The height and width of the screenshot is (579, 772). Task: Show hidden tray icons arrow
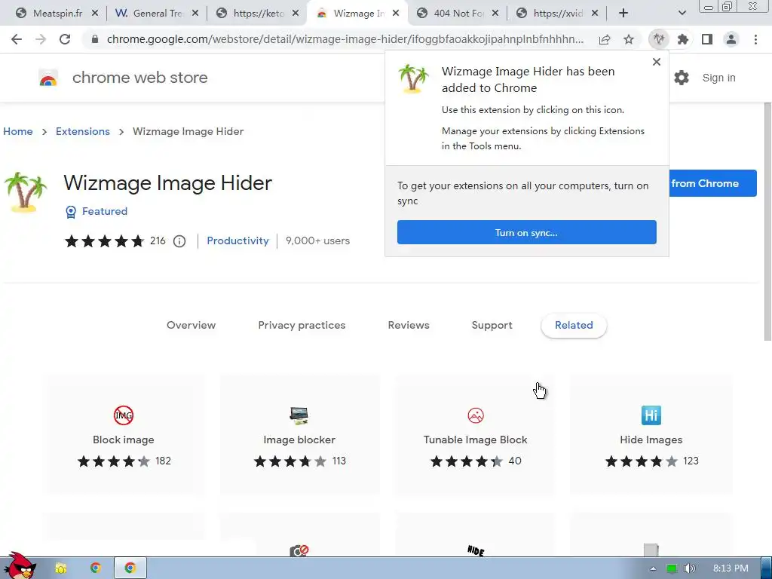pyautogui.click(x=653, y=568)
